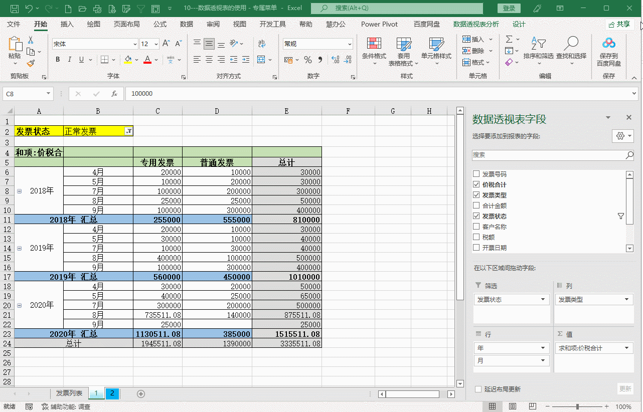Open Cell Styles (单元格样式)

[436, 52]
